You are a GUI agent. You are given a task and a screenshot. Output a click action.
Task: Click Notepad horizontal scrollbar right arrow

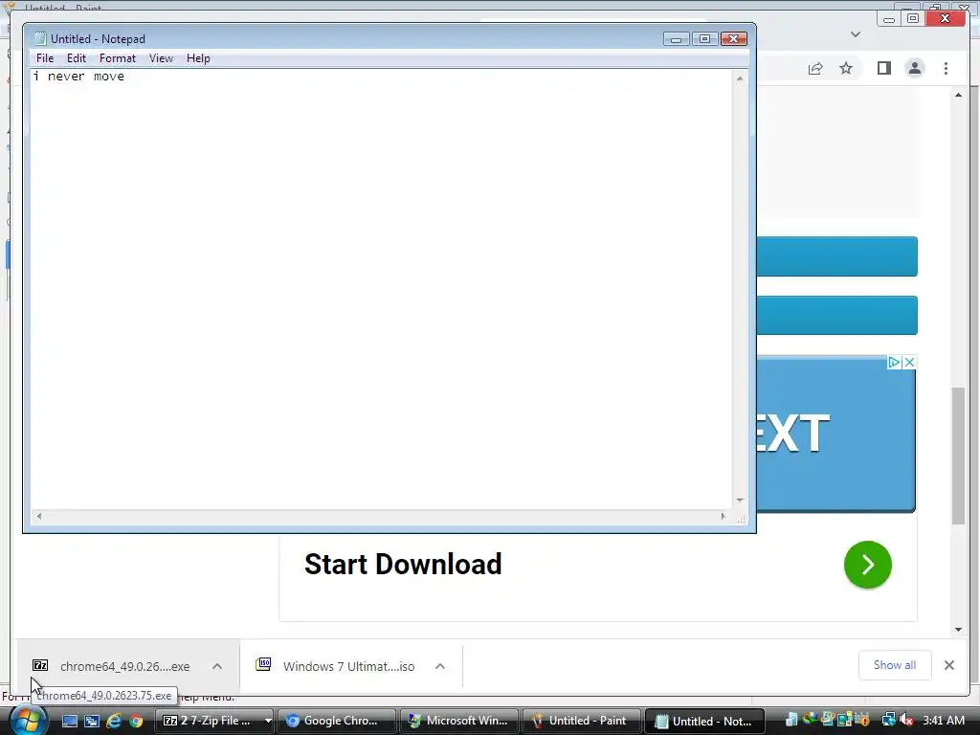724,516
